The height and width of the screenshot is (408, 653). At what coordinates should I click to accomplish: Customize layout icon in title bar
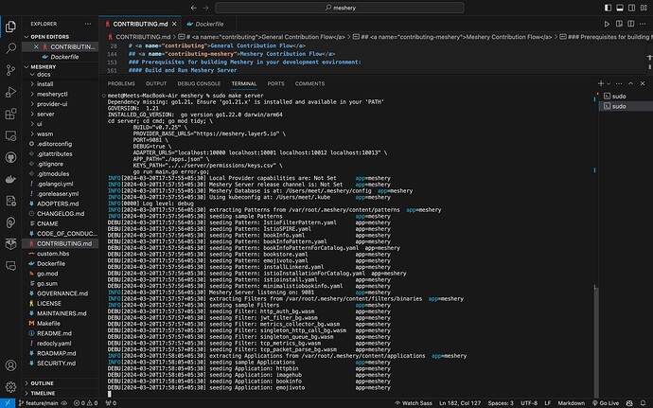click(644, 8)
